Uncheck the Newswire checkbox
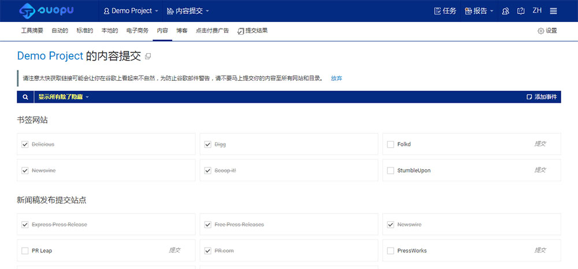Image resolution: width=578 pixels, height=269 pixels. [391, 225]
